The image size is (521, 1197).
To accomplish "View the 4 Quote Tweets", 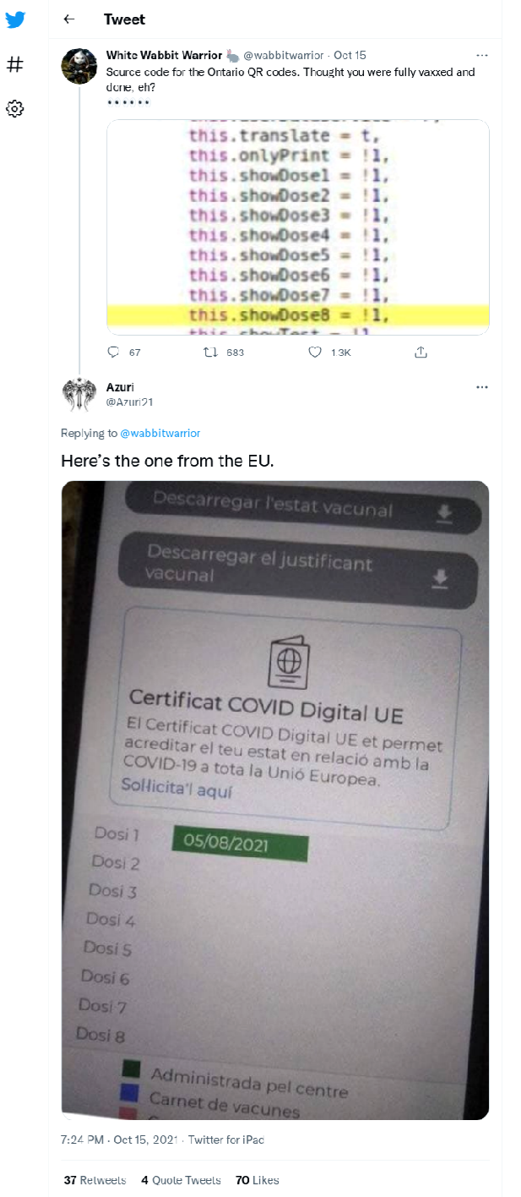I will (x=181, y=1180).
